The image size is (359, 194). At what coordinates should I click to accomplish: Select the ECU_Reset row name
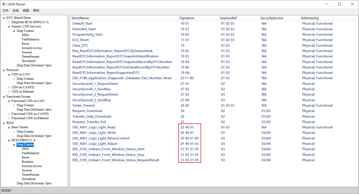[x=80, y=40]
